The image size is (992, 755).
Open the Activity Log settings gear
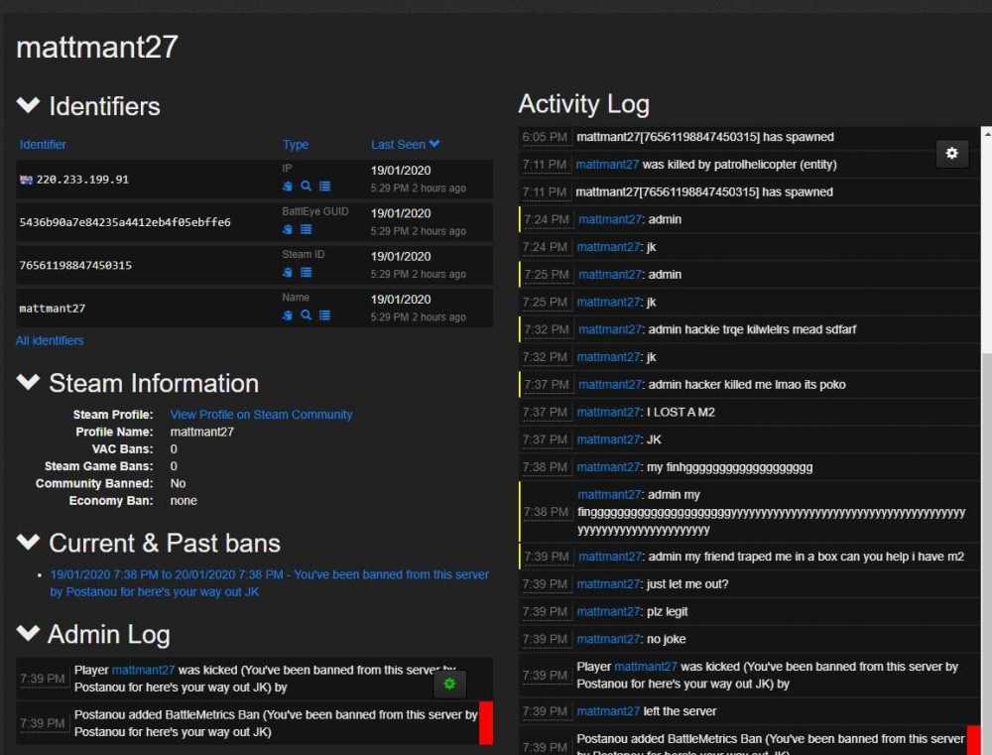952,153
